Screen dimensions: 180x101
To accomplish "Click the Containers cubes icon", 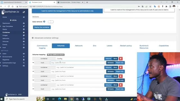I will (24, 33).
